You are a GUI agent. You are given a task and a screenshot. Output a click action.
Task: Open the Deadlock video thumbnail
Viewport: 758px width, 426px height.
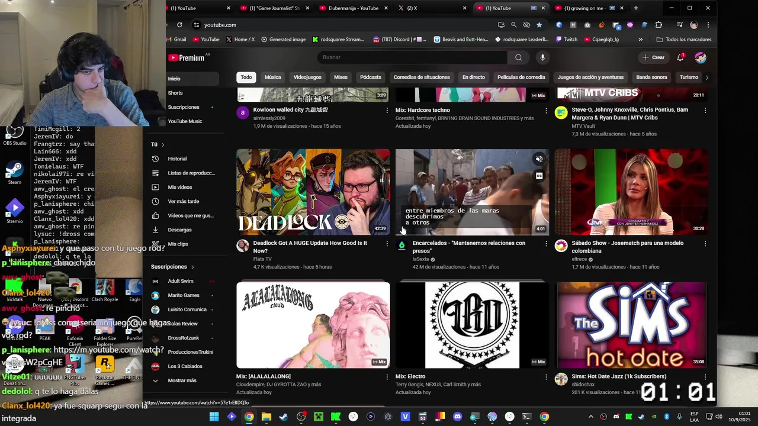313,192
